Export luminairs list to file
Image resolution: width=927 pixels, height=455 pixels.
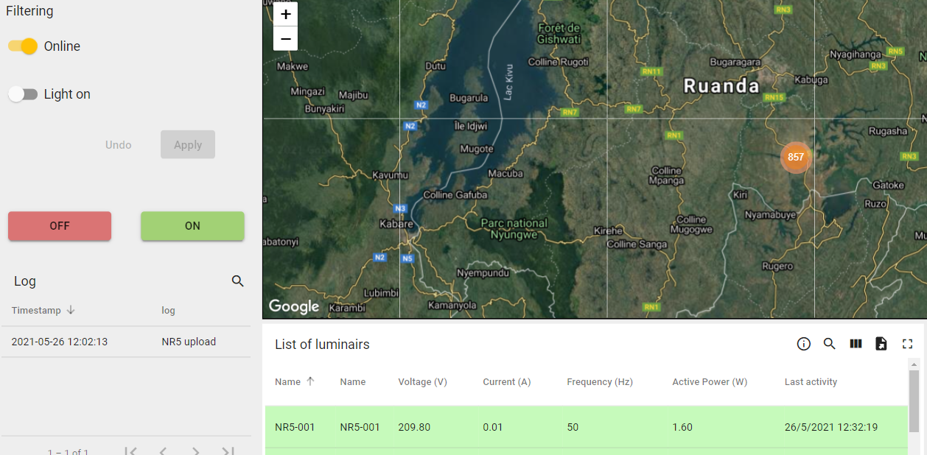tap(881, 344)
